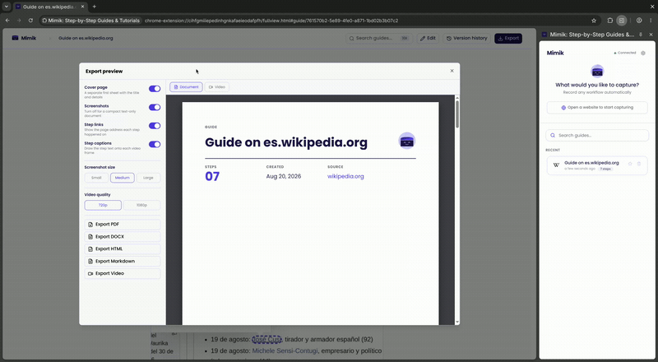Click the Mimik extension label in the address bar

click(x=90, y=21)
